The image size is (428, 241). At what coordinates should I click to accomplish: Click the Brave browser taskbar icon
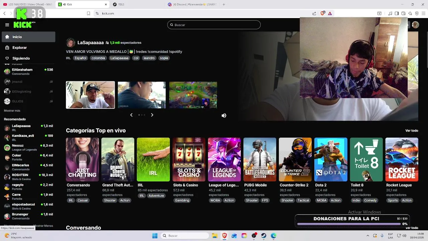click(224, 236)
